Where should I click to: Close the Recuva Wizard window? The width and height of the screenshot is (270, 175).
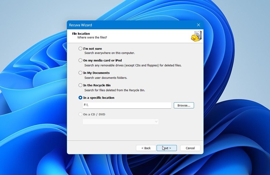(198, 25)
